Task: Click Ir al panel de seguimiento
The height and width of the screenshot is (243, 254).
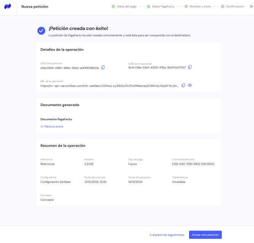Action: click(167, 235)
